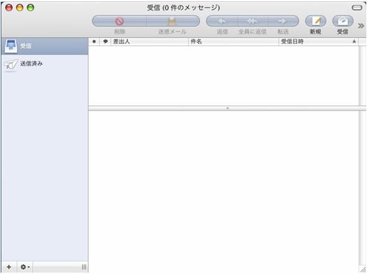
Task: Click the red close window button
Action: point(9,8)
